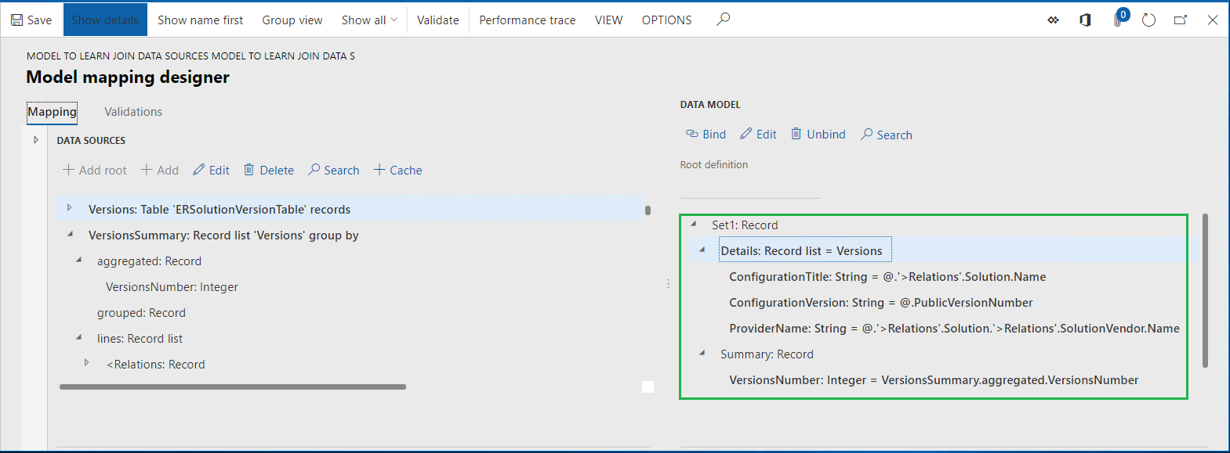Viewport: 1230px width, 453px height.
Task: Collapse the Details: Record list node
Action: pos(702,250)
